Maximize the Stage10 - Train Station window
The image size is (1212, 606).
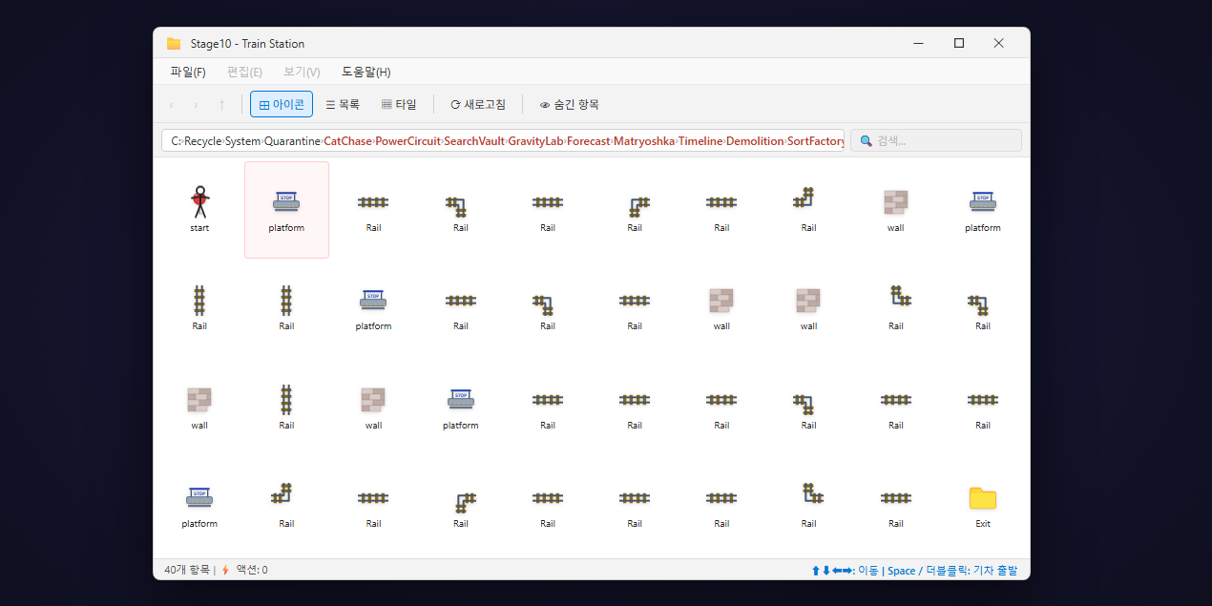coord(959,43)
